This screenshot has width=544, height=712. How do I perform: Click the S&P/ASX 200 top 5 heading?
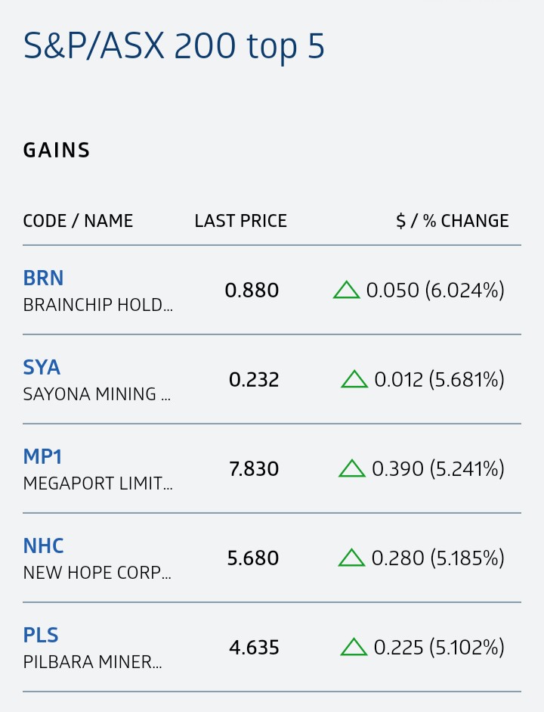[174, 46]
